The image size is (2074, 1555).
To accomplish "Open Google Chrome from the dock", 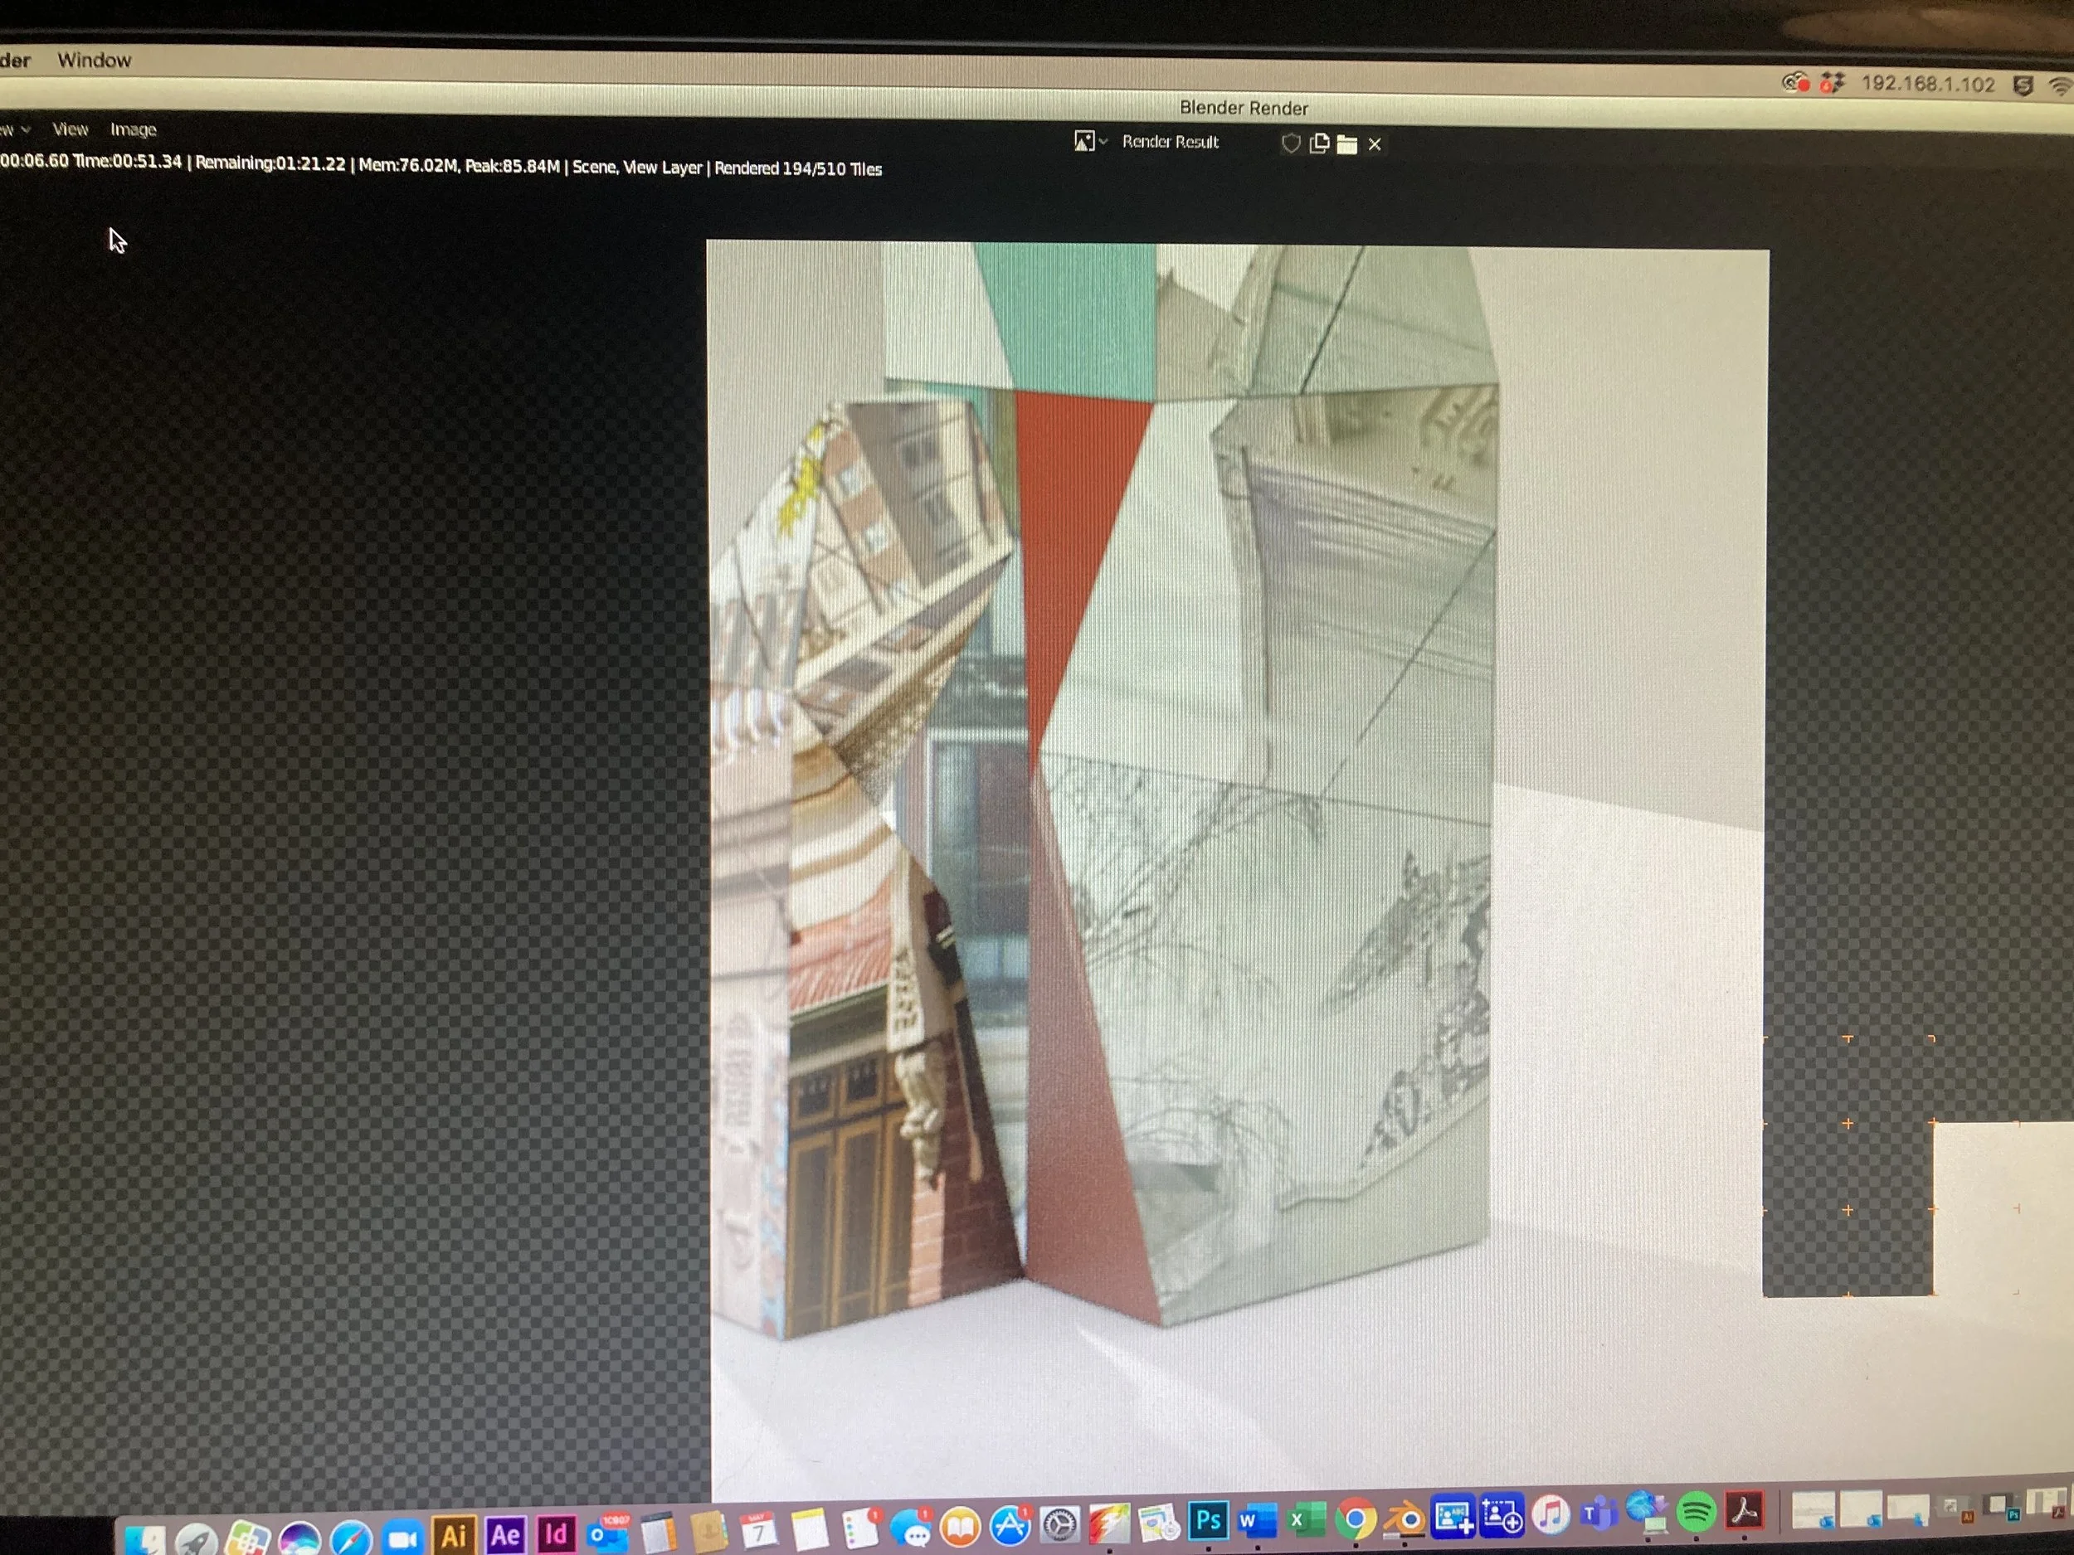I will (1355, 1519).
